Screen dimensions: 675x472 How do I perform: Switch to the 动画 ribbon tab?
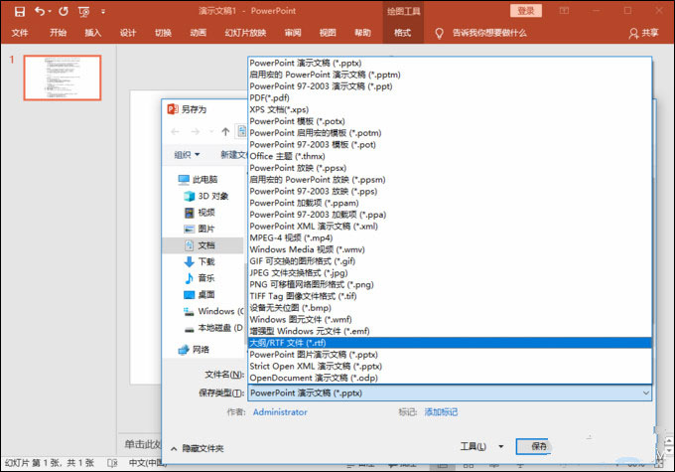[199, 33]
